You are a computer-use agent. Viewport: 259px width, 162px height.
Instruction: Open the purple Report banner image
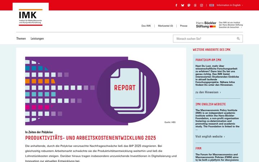[92, 91]
